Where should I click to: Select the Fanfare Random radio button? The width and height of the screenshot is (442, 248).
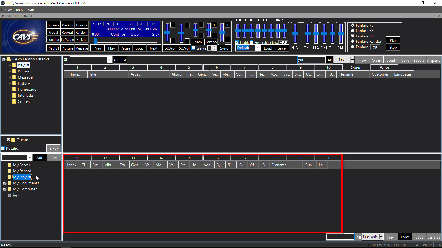coord(352,41)
